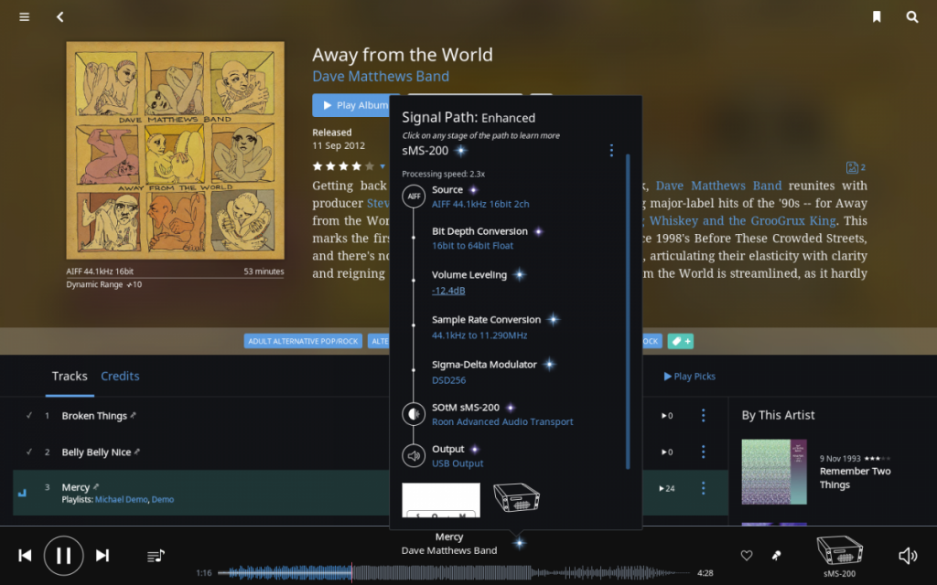Viewport: 937px width, 585px height.
Task: Click the ADULT ALTERNATIVE POP/ROCK genre tag
Action: pos(303,342)
